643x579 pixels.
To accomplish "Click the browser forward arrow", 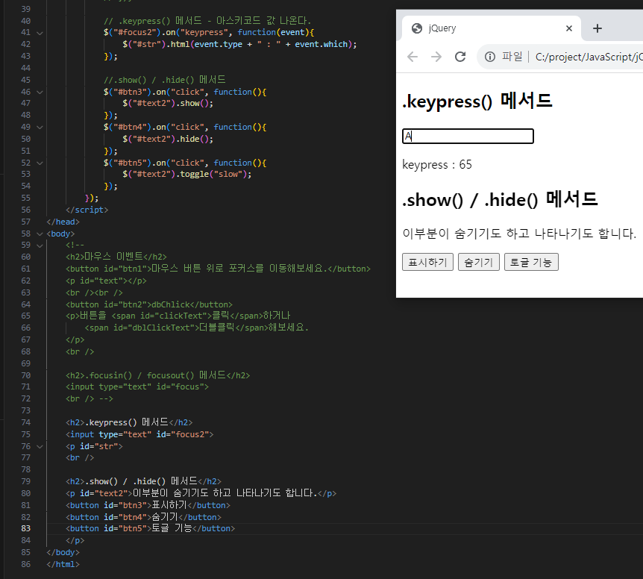I will click(x=436, y=57).
